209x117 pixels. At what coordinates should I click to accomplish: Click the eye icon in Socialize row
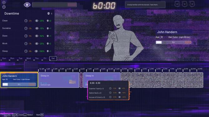[x=37, y=28]
